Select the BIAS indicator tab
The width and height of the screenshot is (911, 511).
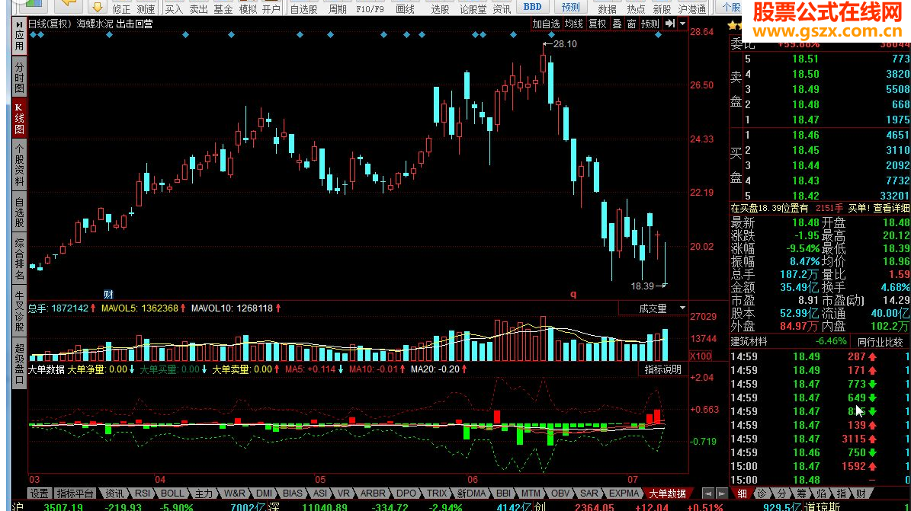point(292,493)
